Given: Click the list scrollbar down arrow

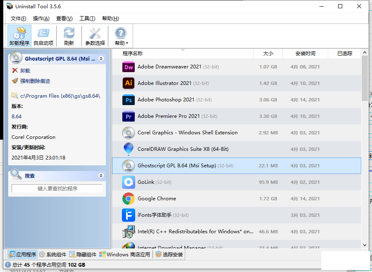Looking at the screenshot, I should coord(365,245).
